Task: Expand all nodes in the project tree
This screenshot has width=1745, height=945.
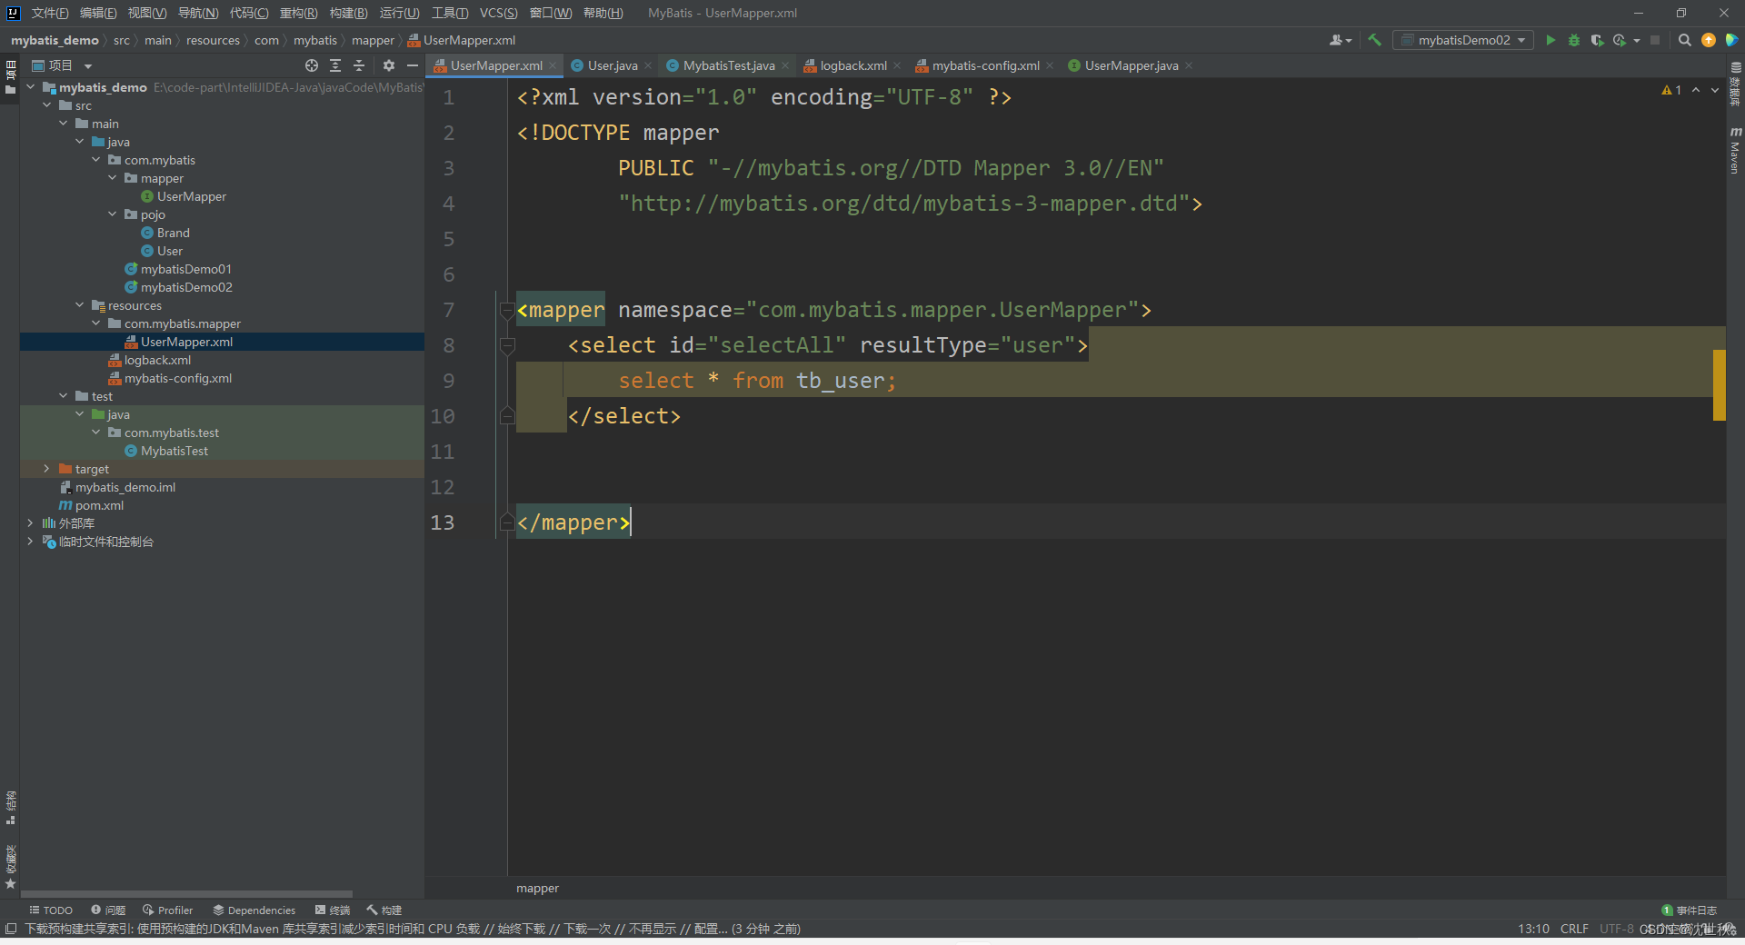Action: coord(335,65)
